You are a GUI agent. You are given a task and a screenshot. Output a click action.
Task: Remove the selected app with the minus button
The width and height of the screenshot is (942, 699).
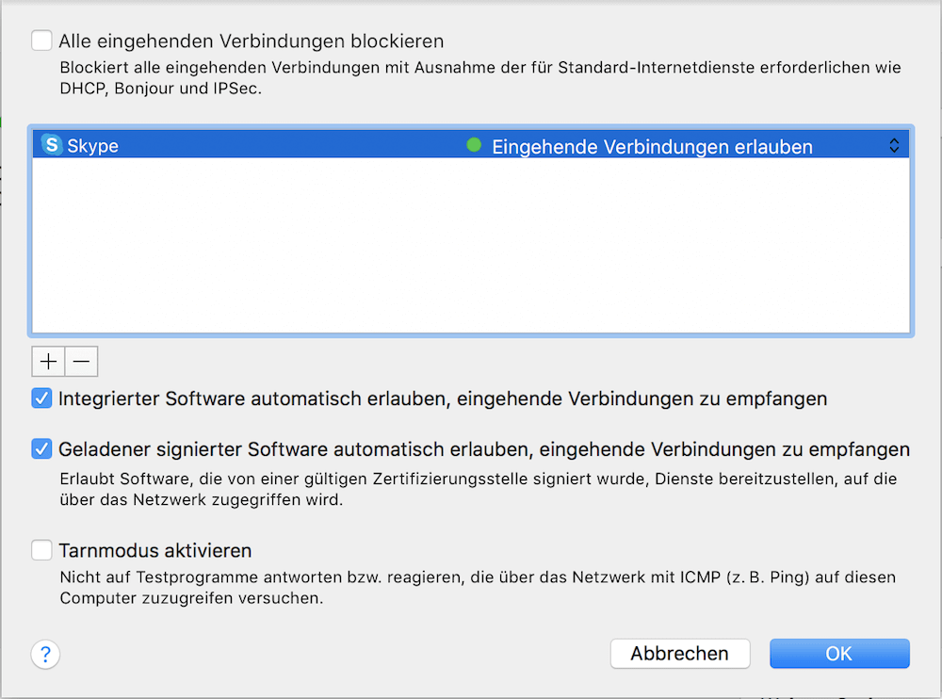tap(81, 361)
